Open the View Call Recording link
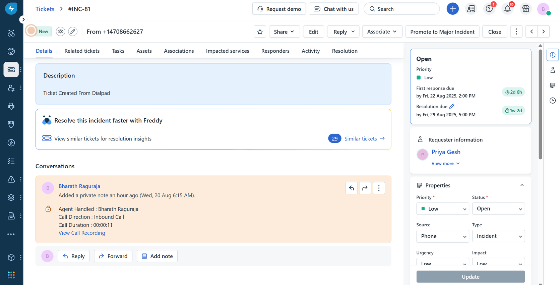The width and height of the screenshot is (560, 285). pyautogui.click(x=82, y=233)
